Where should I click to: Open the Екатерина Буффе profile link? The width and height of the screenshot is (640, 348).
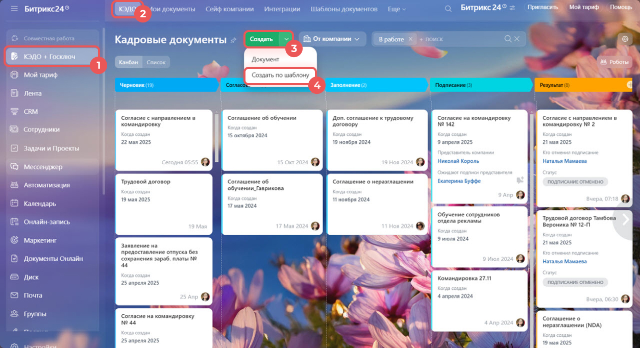pyautogui.click(x=459, y=181)
